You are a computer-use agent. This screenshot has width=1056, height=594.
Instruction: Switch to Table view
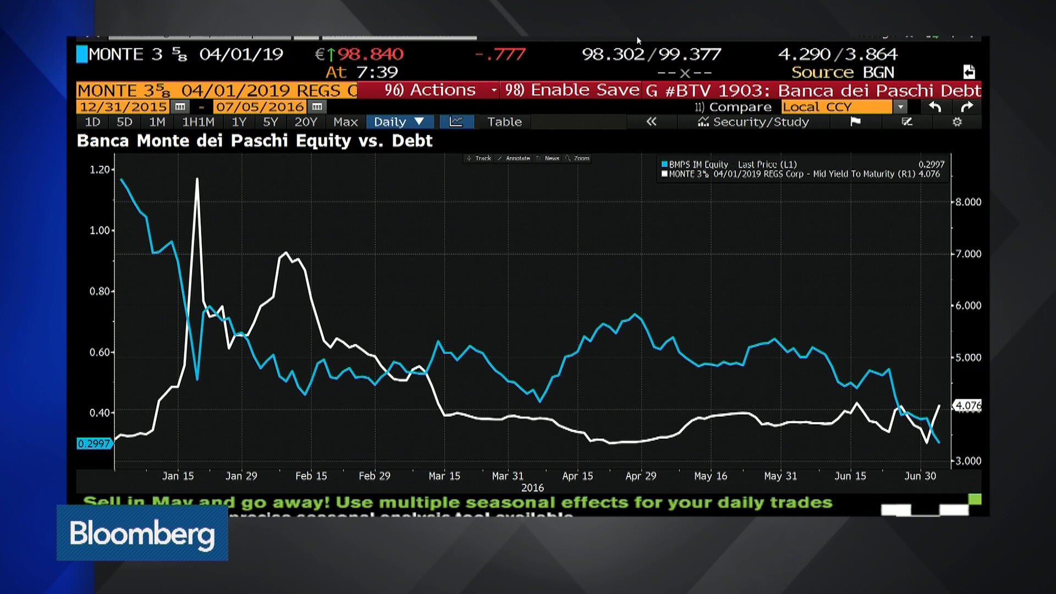[x=504, y=122]
